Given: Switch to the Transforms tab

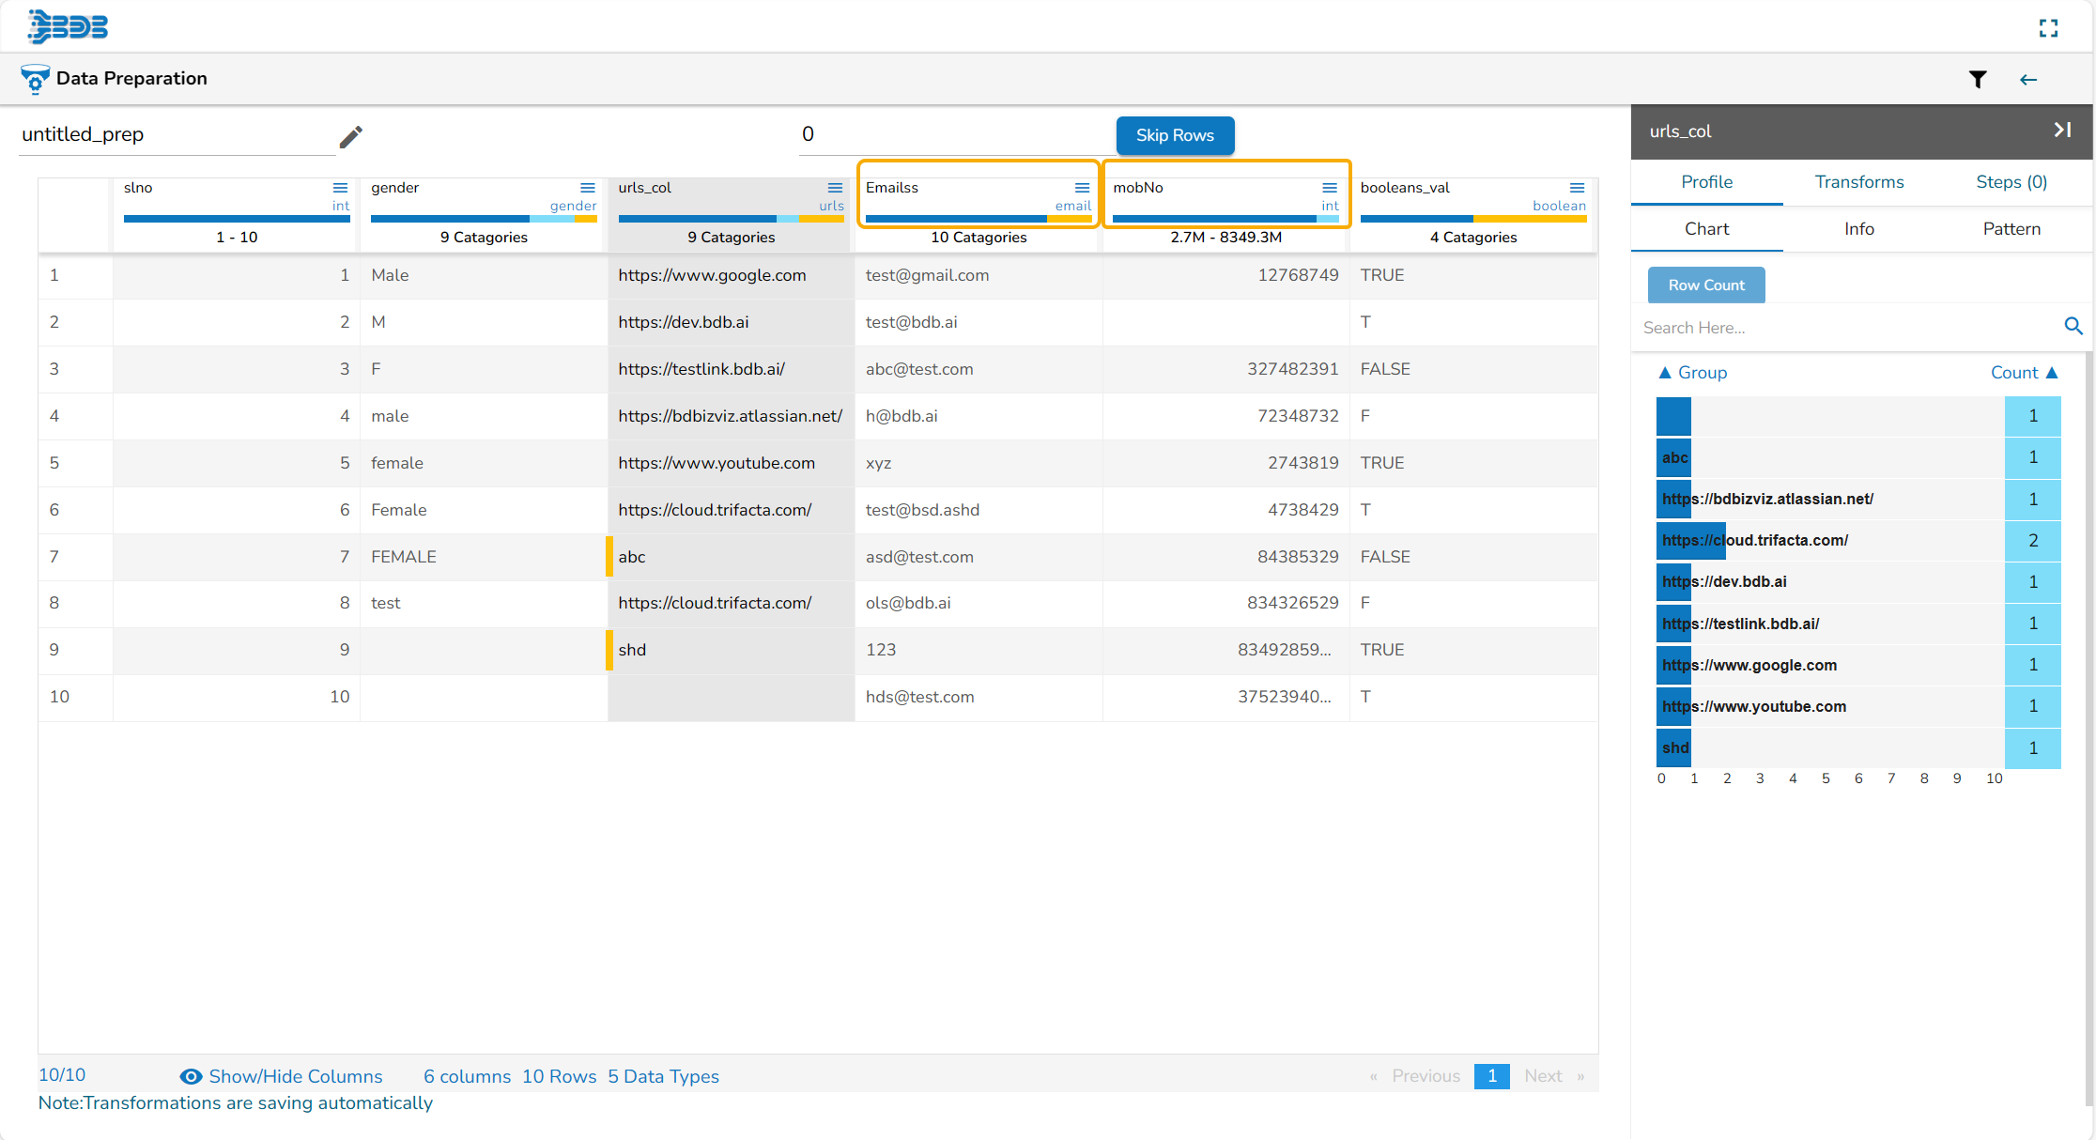Looking at the screenshot, I should (1858, 182).
